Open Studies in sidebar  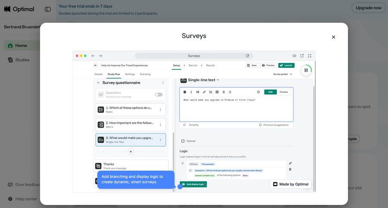22,60
